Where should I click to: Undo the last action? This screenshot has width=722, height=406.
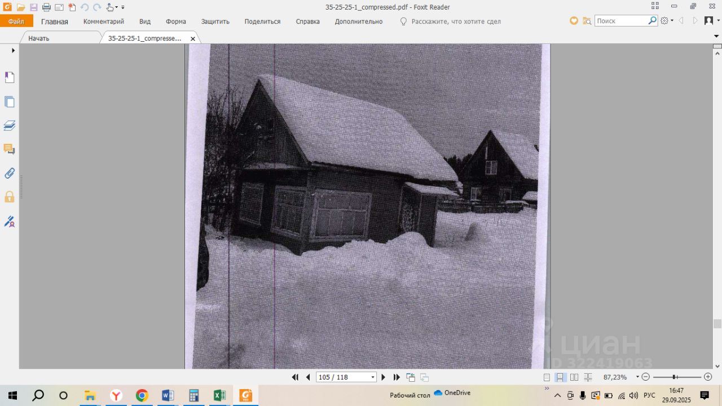tap(85, 7)
